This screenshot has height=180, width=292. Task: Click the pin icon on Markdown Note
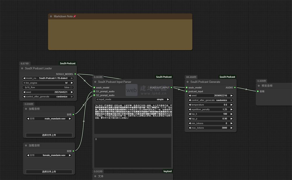pos(74,17)
